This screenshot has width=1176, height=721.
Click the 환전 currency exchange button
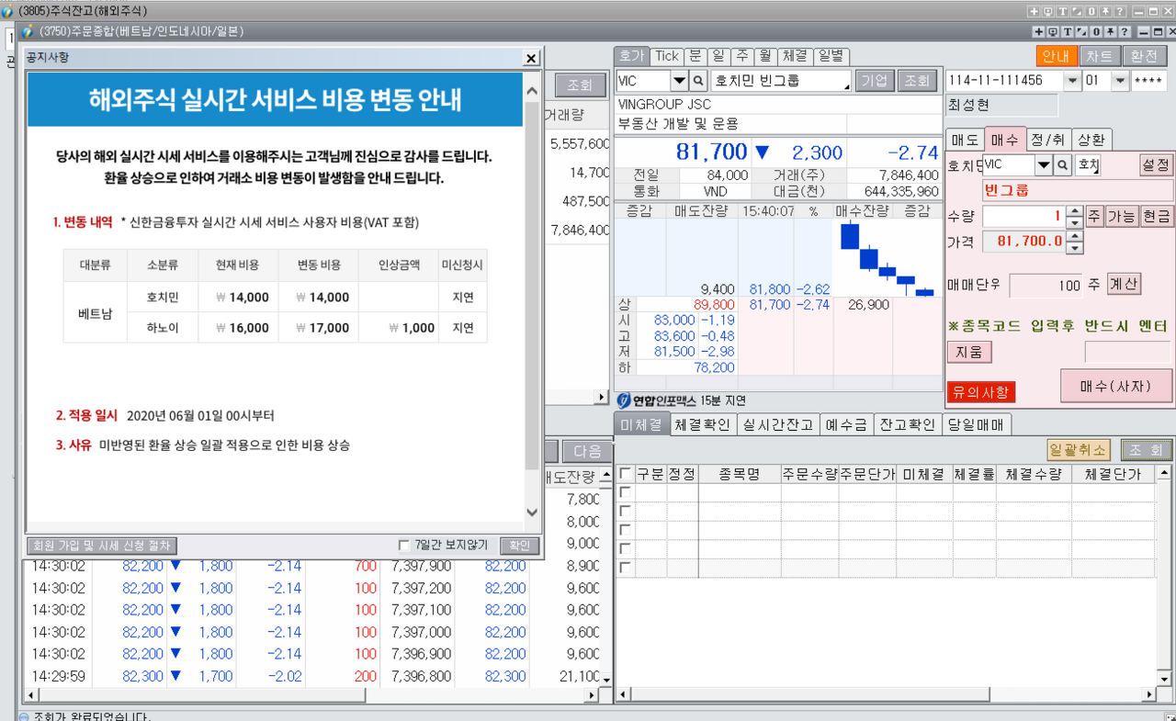click(x=1145, y=56)
